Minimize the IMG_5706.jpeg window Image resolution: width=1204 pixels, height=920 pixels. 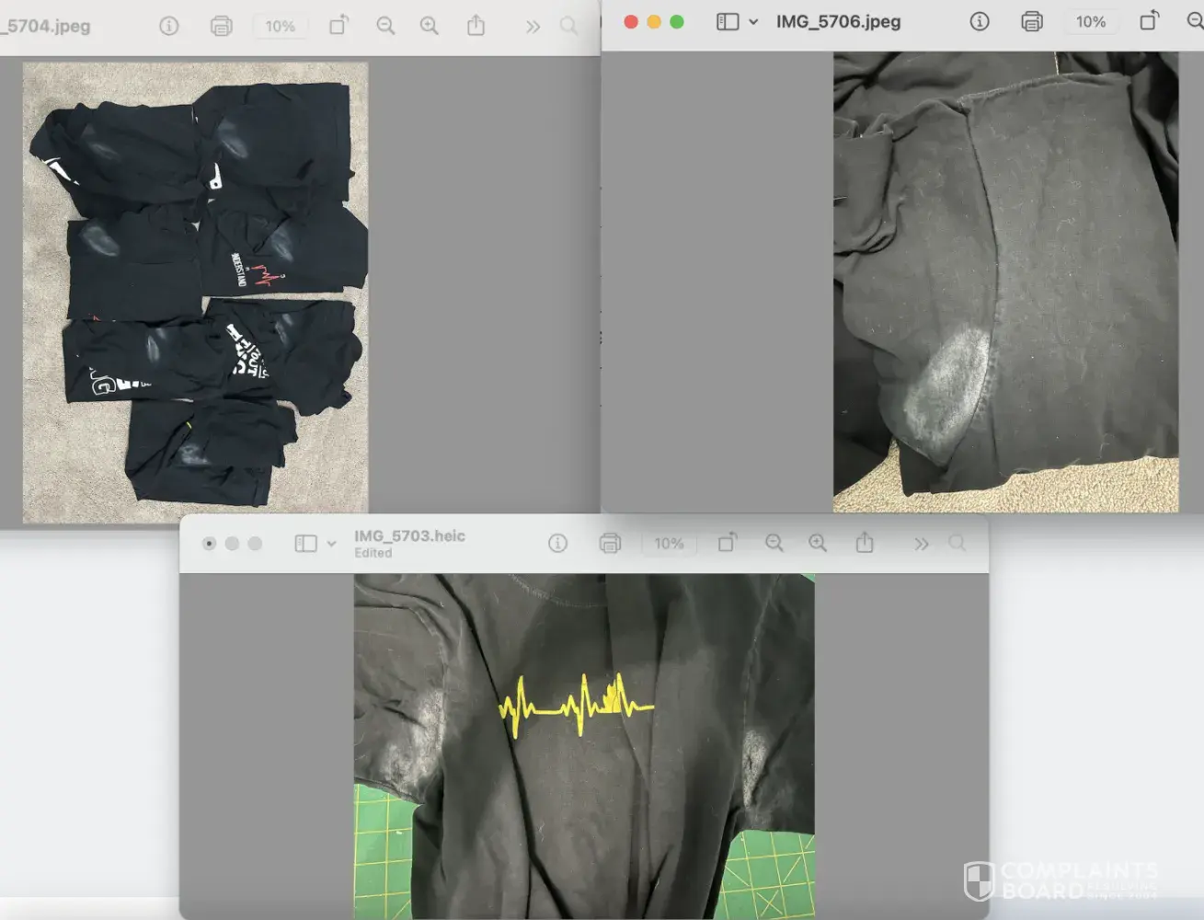coord(654,21)
